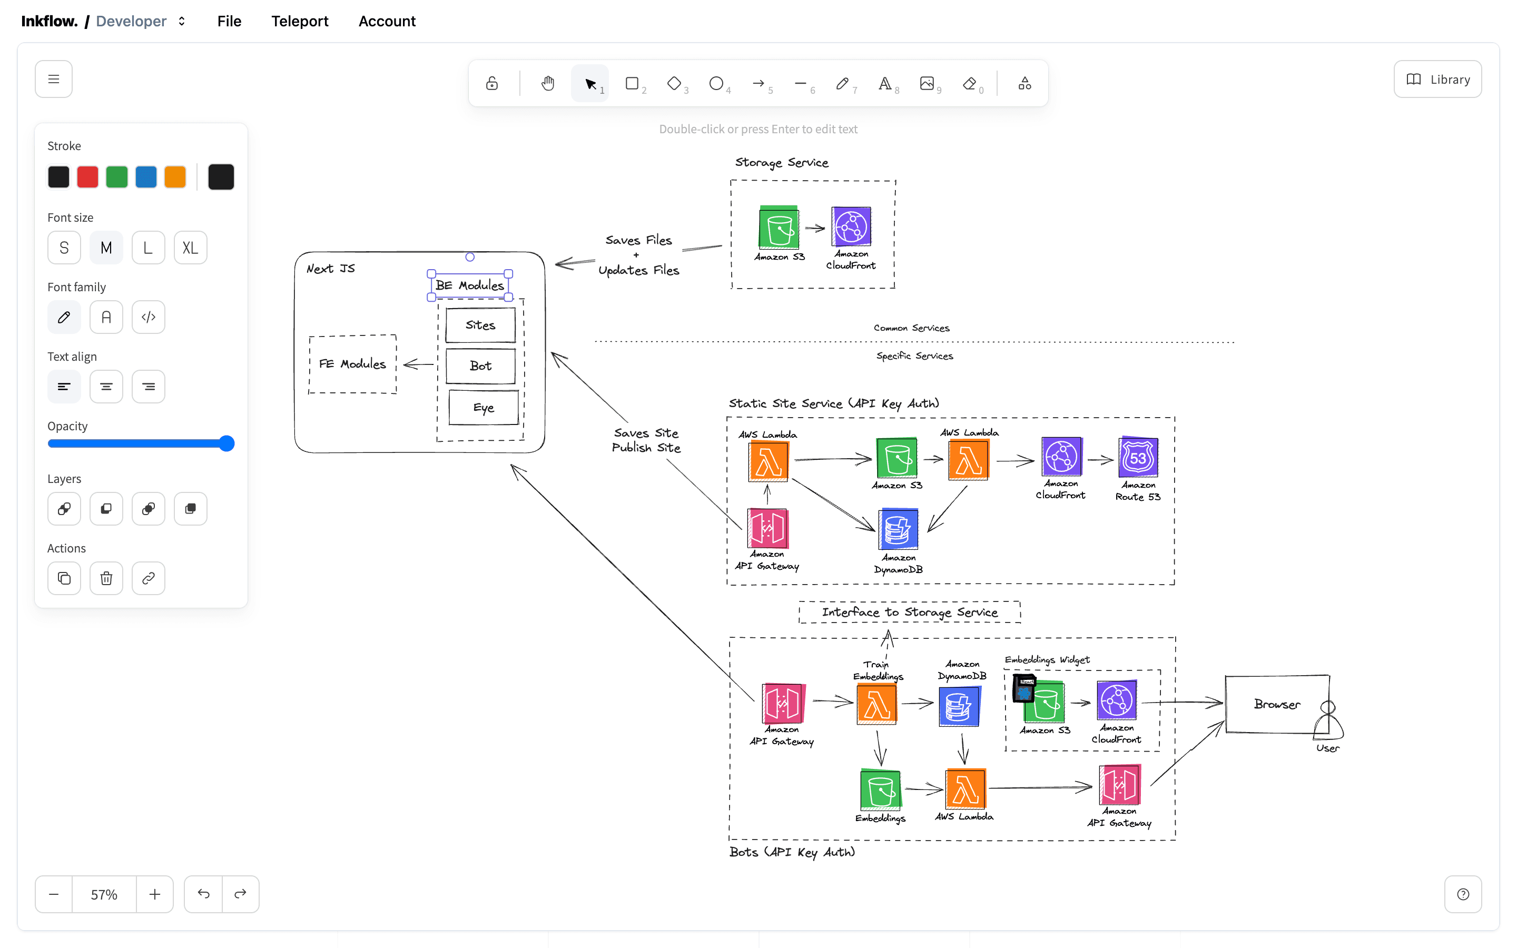This screenshot has width=1517, height=948.
Task: Click the black color swatch in Stroke panel
Action: (58, 176)
